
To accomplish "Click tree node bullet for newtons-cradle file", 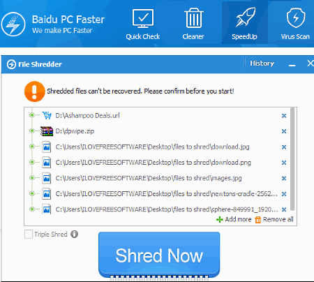I will [x=32, y=193].
